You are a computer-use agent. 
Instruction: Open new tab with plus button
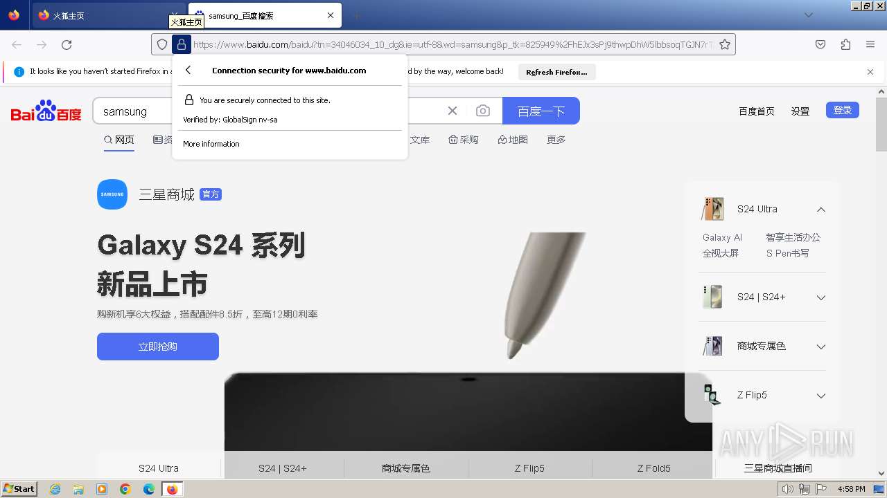click(x=356, y=15)
